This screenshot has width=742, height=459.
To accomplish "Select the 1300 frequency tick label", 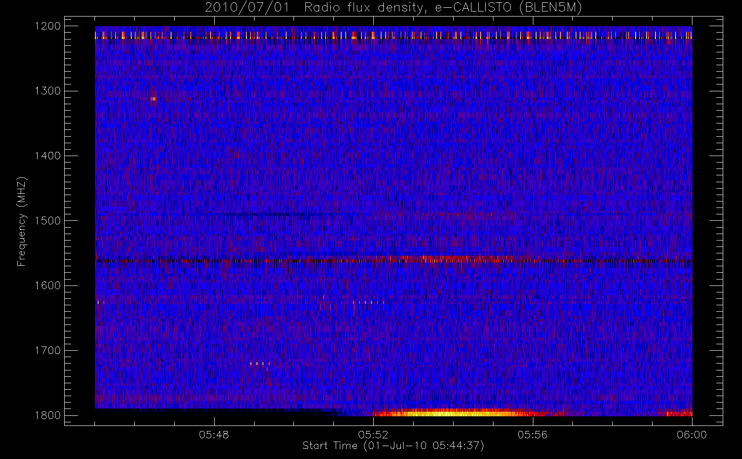I will click(x=48, y=91).
